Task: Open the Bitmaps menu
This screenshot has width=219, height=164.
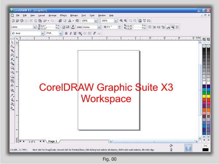Action: (74, 15)
